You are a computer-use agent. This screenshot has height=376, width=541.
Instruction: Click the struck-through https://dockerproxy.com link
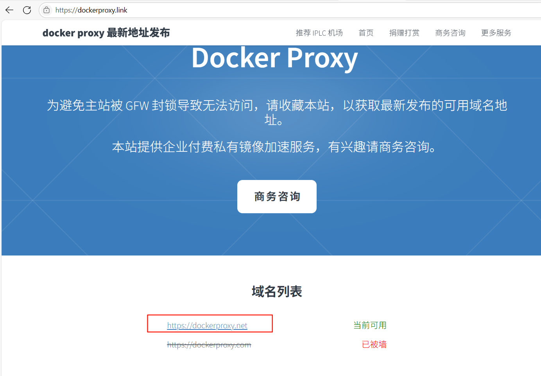pyautogui.click(x=209, y=345)
